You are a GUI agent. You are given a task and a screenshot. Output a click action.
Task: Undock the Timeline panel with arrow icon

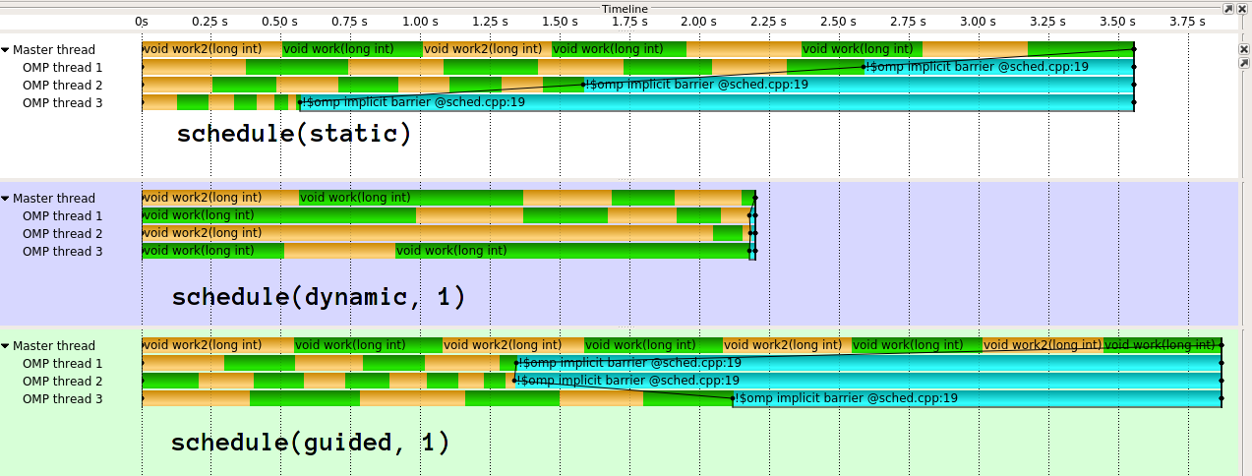pyautogui.click(x=1228, y=8)
